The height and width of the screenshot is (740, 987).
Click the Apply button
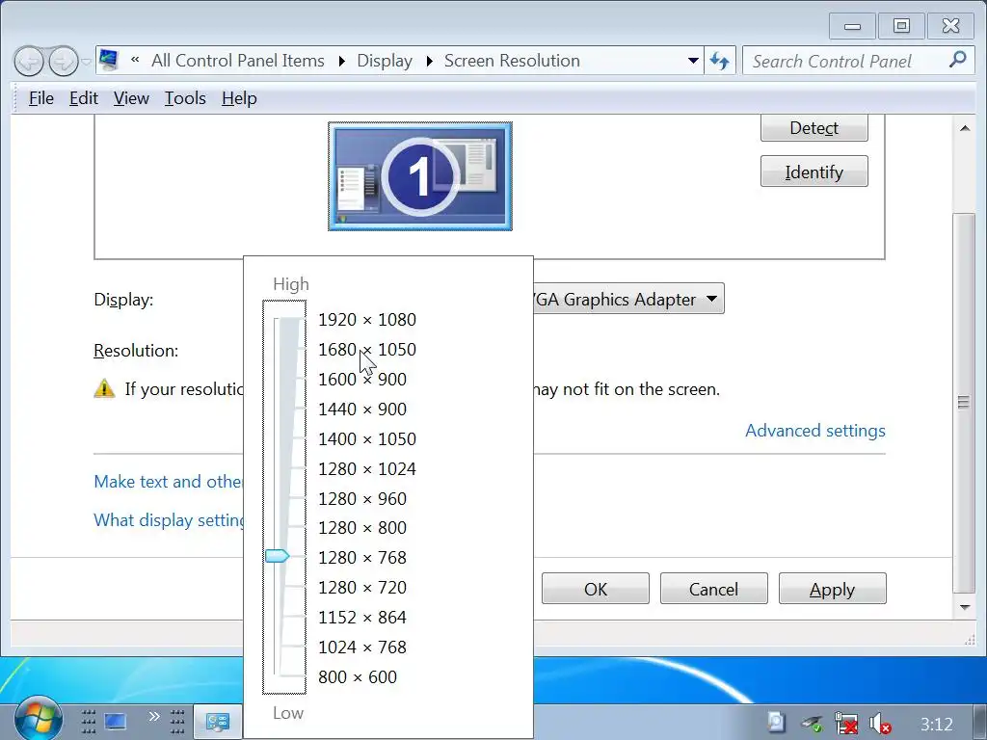click(x=832, y=589)
